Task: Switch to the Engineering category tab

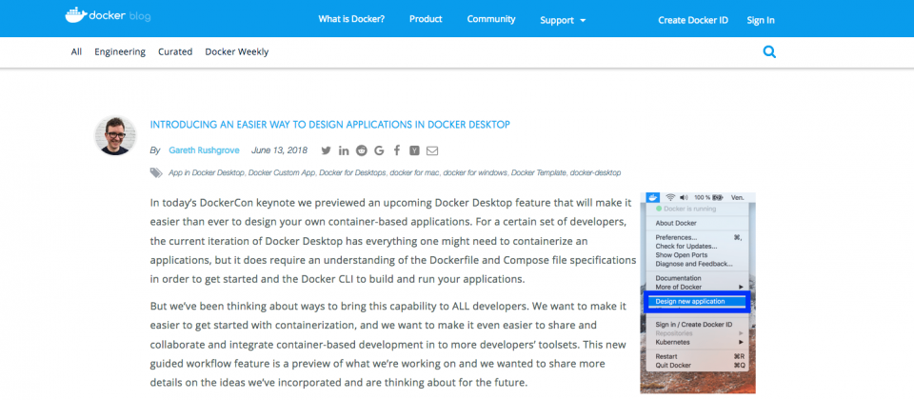Action: pyautogui.click(x=120, y=51)
